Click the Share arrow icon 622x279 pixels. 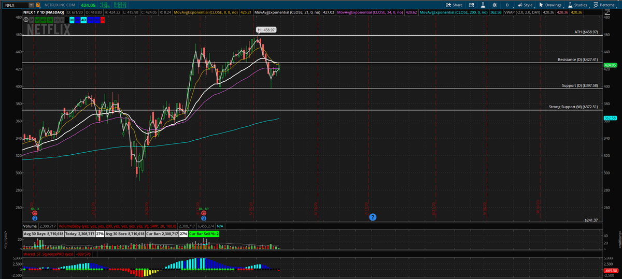[x=448, y=5]
